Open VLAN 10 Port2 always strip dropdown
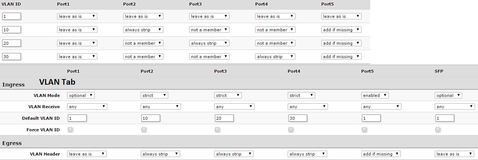Screen dimensions: 478x160 click(x=143, y=30)
